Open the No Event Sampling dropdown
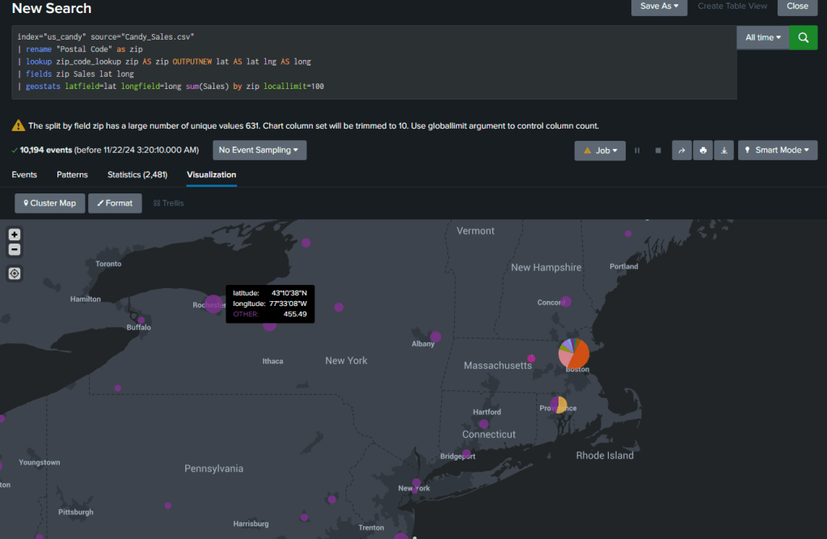827x539 pixels. (259, 151)
